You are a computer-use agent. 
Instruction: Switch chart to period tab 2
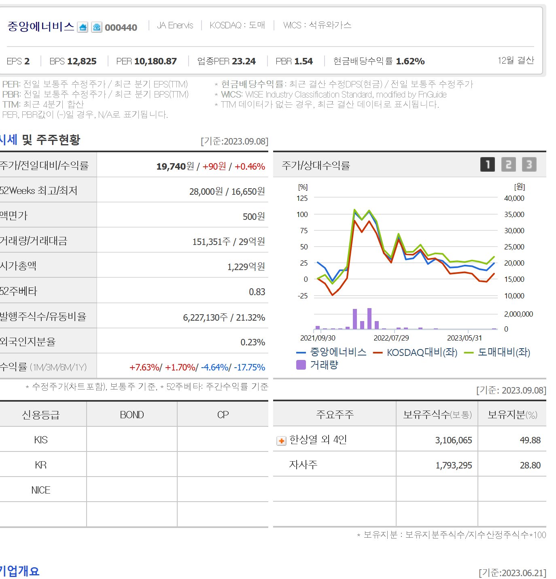pos(509,164)
